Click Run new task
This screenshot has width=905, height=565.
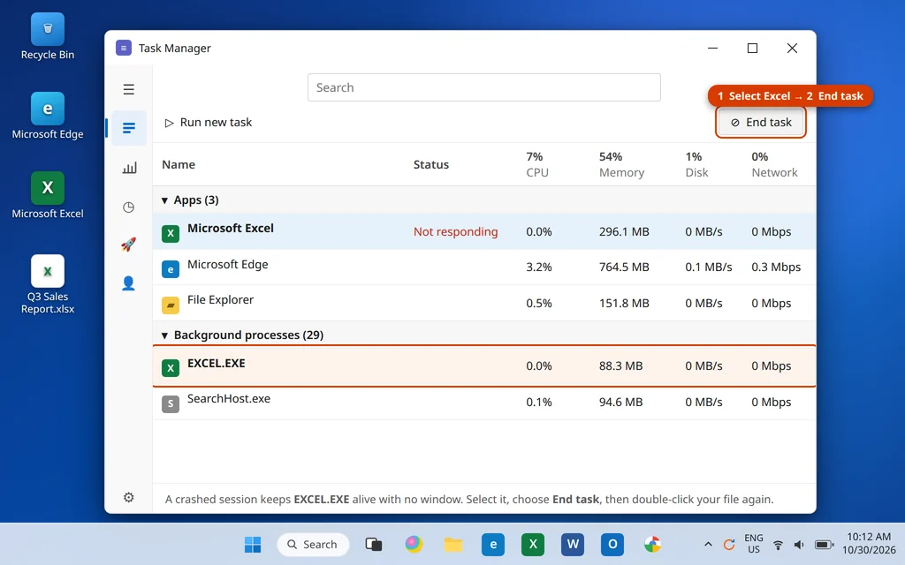point(209,122)
